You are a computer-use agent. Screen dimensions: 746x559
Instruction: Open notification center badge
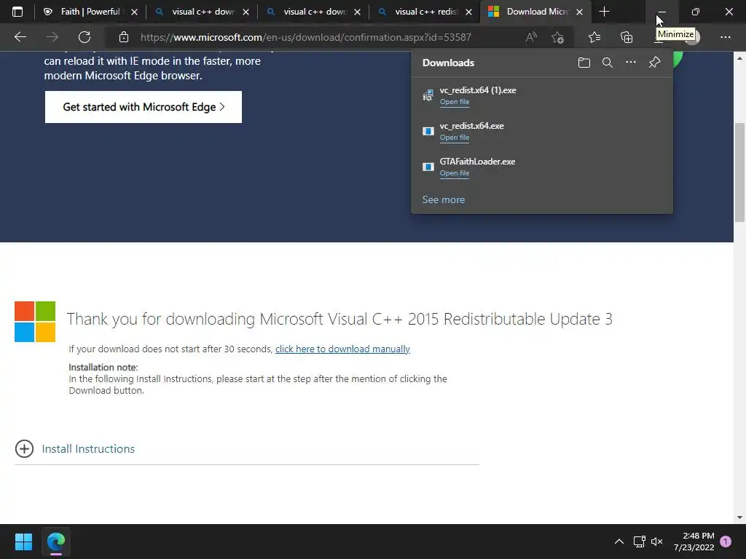click(x=726, y=542)
